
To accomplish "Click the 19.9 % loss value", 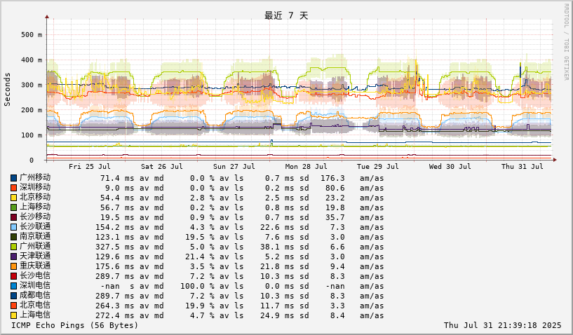I will pos(199,306).
